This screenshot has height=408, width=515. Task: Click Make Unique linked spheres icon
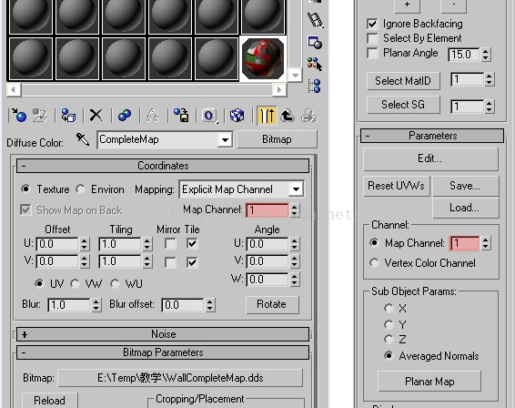click(x=125, y=116)
